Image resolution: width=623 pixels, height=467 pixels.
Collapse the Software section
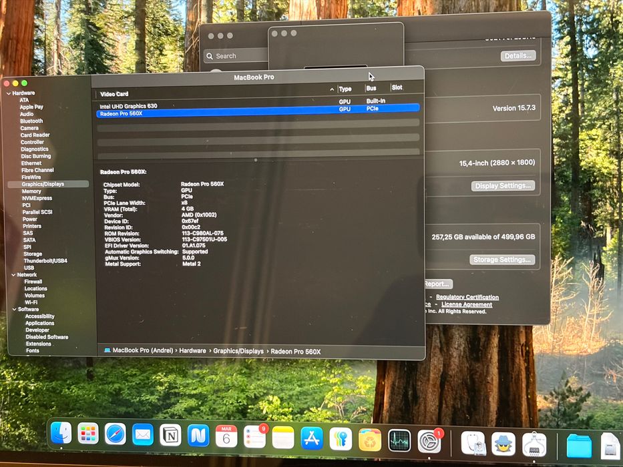pyautogui.click(x=14, y=310)
